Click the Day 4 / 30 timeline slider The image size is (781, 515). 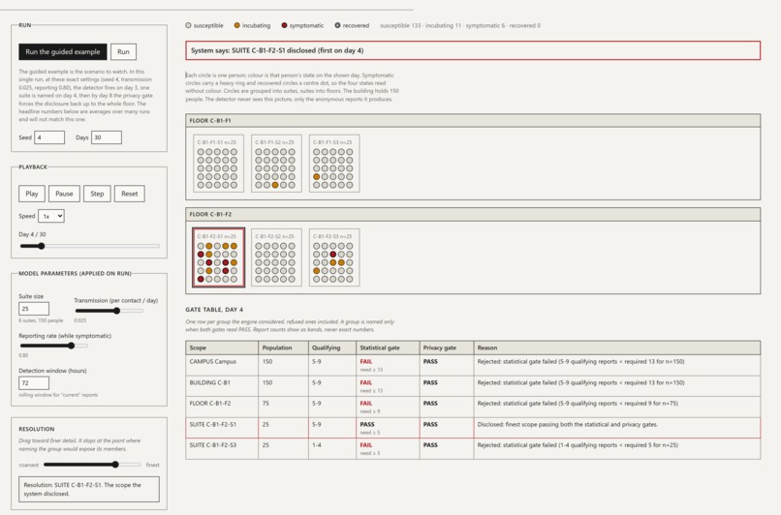pos(90,246)
